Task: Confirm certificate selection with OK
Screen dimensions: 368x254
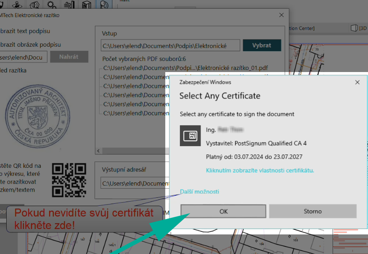Action: tap(223, 211)
